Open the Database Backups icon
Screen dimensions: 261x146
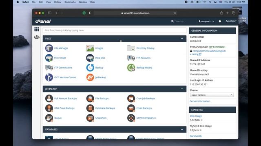(x=90, y=108)
